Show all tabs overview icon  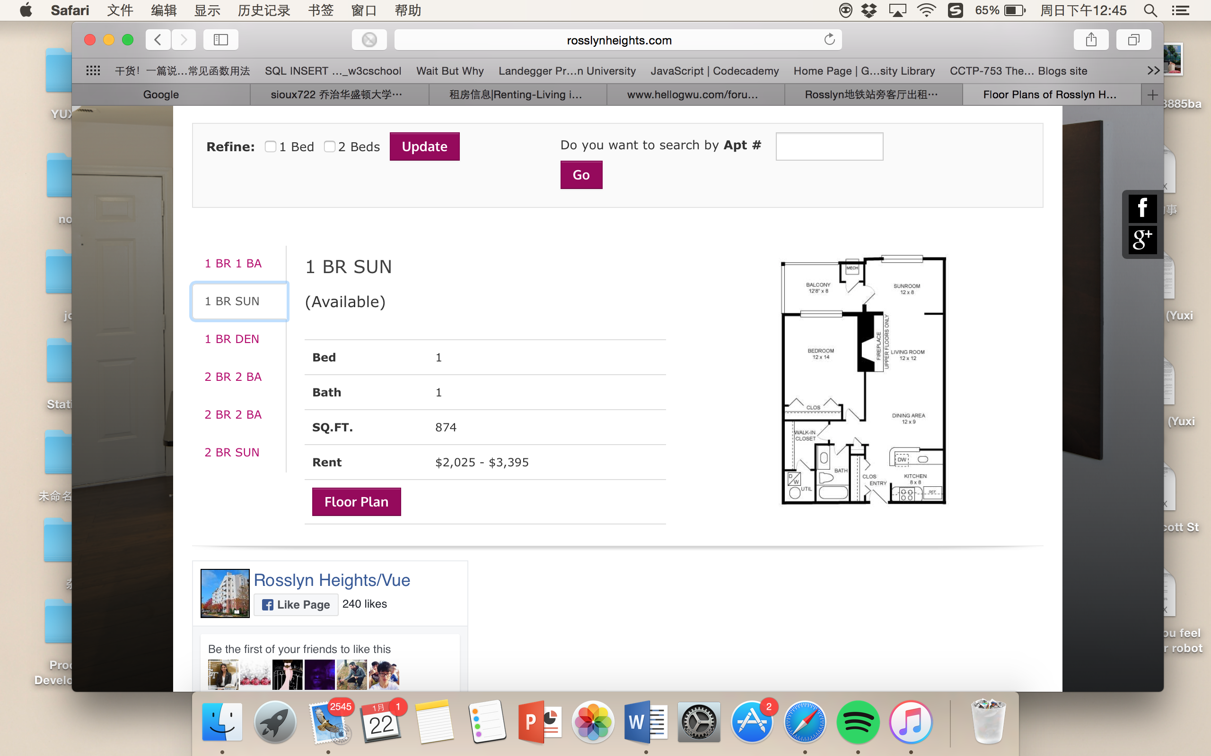pyautogui.click(x=1133, y=40)
